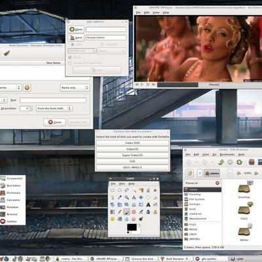Screen dimensions: 262x262
Task: Select the blue Move tool in GIMP
Action: point(141,198)
